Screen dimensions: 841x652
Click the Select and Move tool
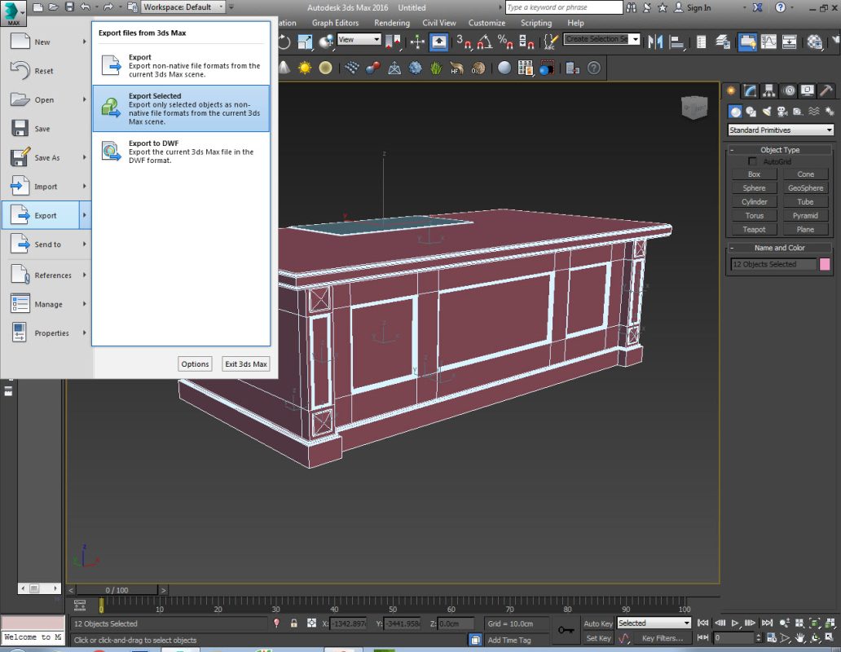417,42
